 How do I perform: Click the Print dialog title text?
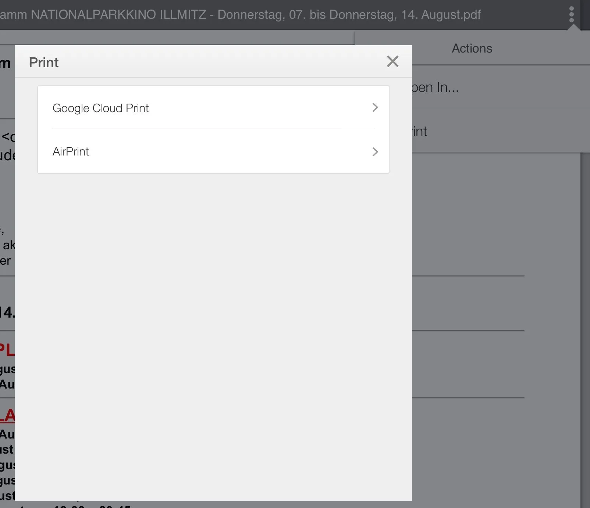pos(44,62)
